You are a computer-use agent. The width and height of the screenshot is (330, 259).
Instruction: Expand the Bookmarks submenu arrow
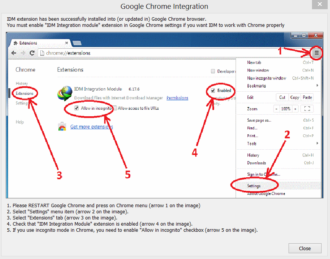coord(317,86)
